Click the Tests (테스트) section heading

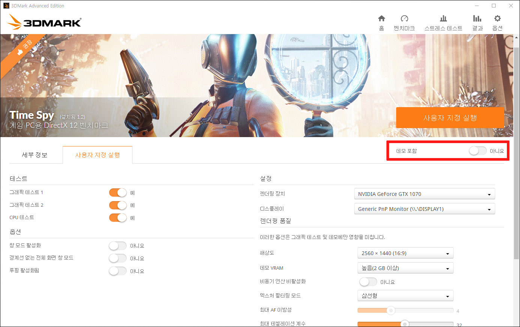pyautogui.click(x=18, y=179)
